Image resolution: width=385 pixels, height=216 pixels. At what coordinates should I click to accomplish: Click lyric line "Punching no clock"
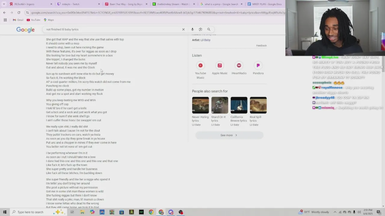point(57,86)
